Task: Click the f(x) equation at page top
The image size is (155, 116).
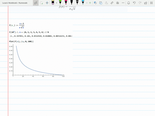Action: pos(67,8)
